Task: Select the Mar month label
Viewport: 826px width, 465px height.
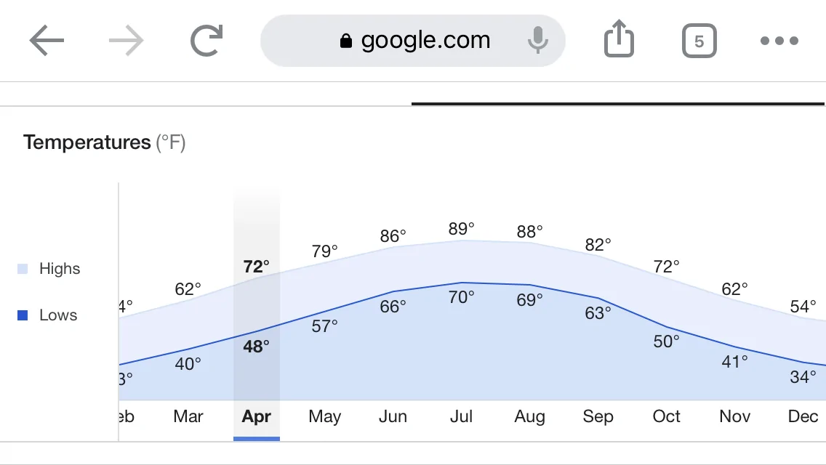Action: [188, 416]
